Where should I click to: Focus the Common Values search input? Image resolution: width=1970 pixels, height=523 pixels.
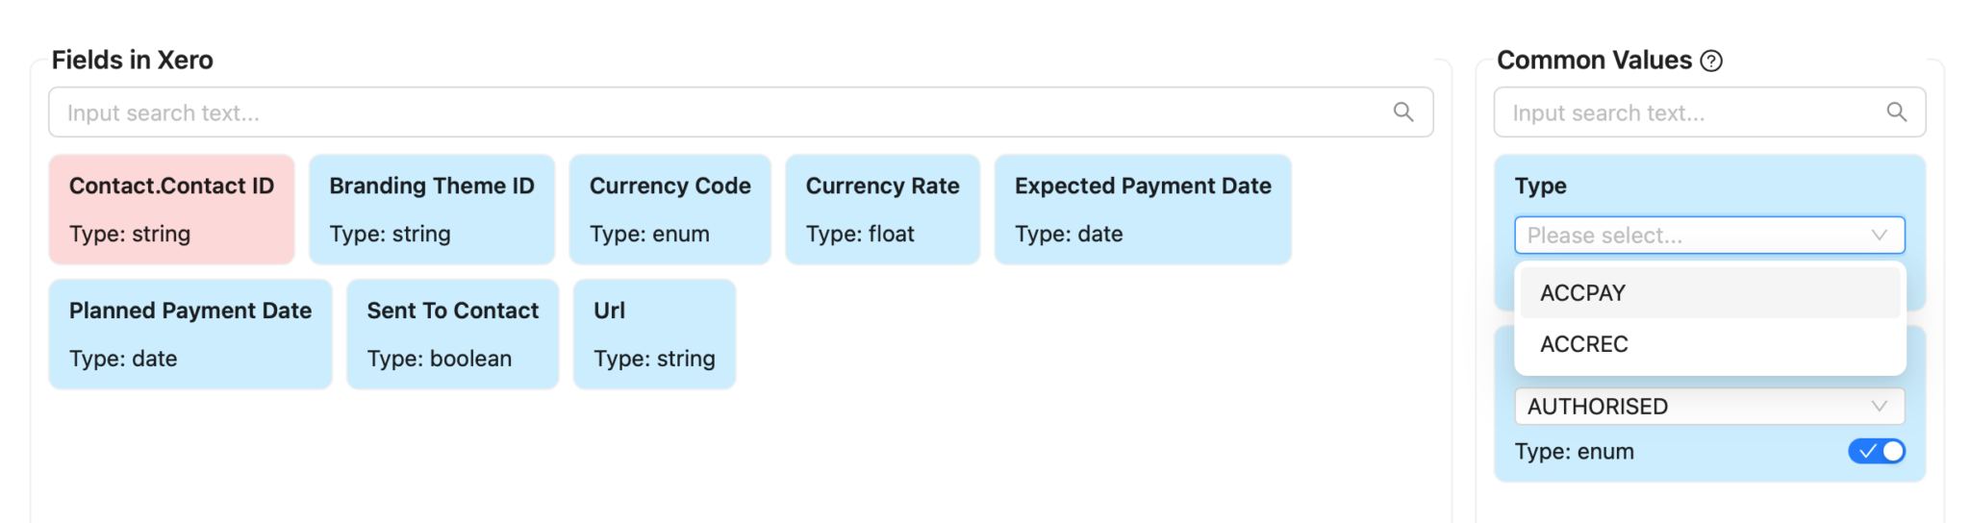(1709, 112)
